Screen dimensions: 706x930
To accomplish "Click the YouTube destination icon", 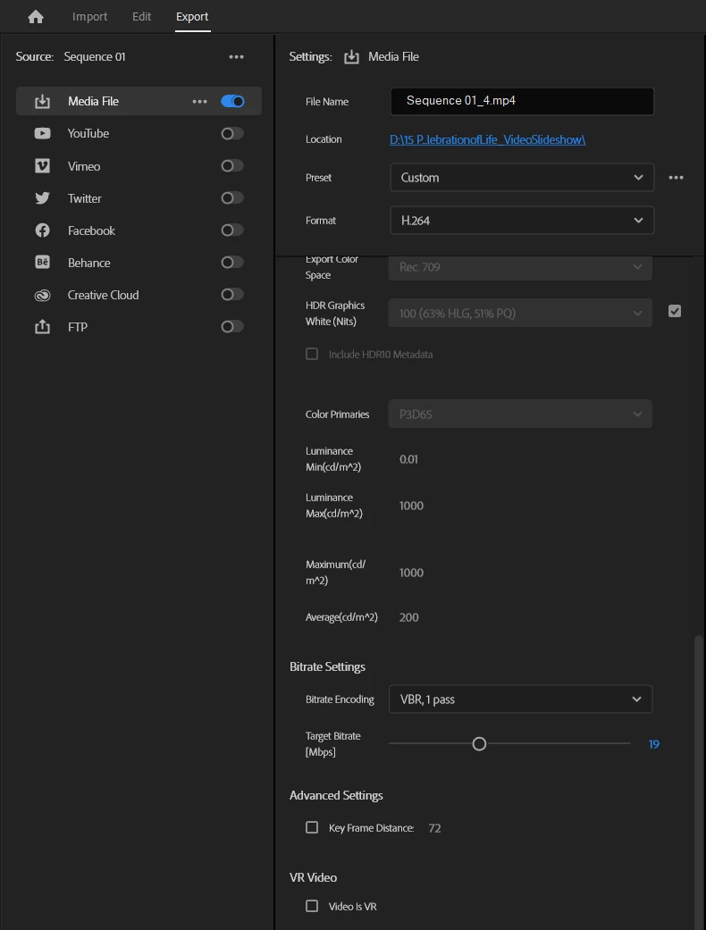I will pos(42,133).
